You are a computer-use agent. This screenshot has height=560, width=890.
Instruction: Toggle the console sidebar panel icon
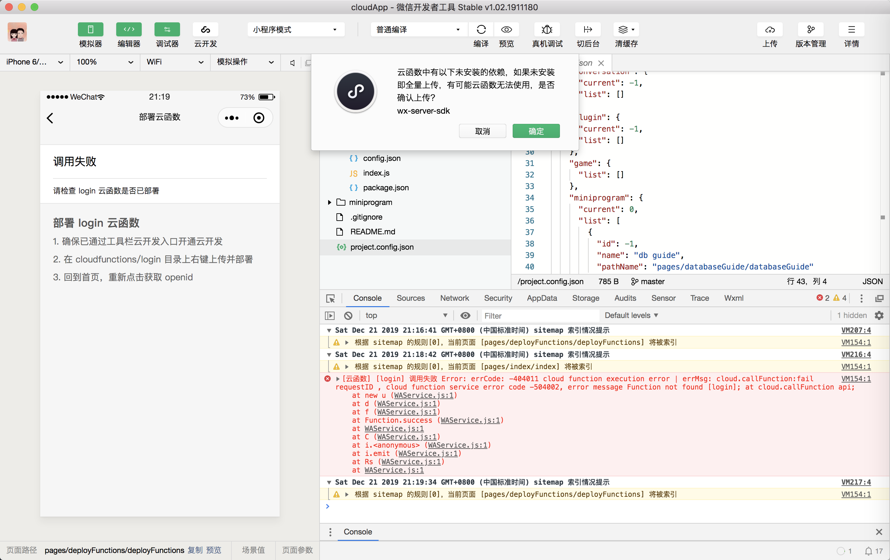coord(330,316)
